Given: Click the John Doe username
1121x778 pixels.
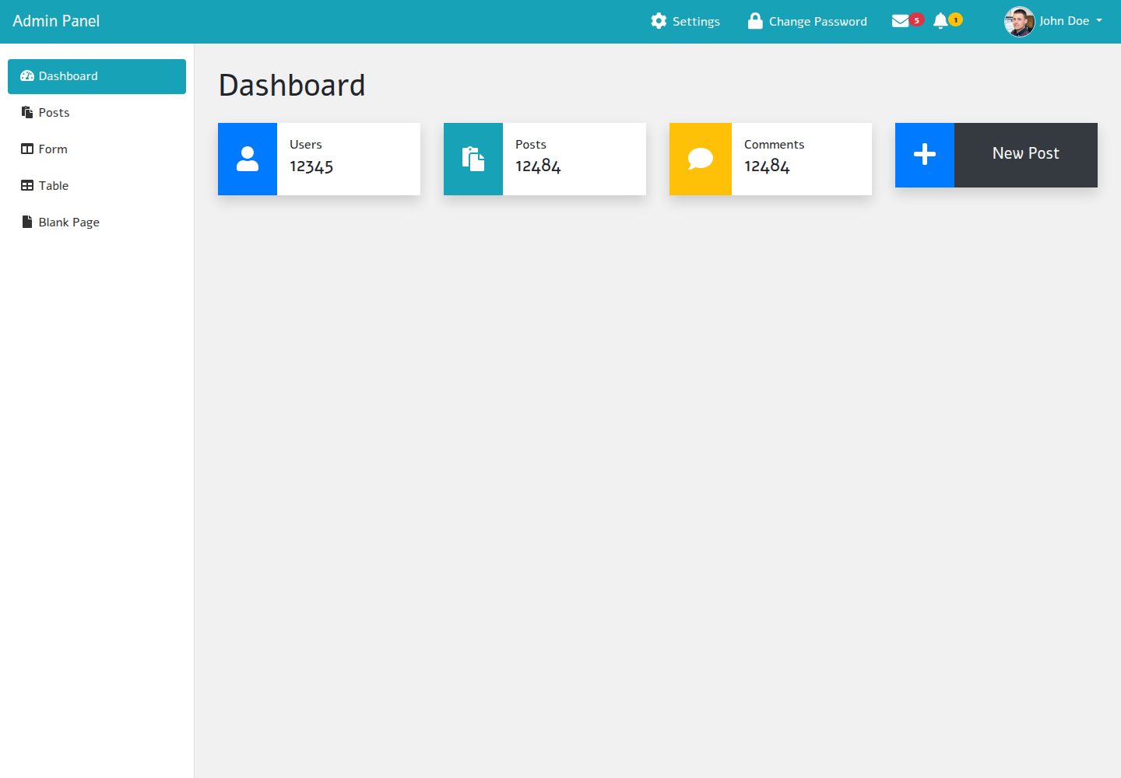Looking at the screenshot, I should point(1064,21).
